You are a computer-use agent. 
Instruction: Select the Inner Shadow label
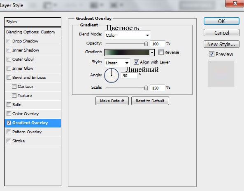(26, 50)
